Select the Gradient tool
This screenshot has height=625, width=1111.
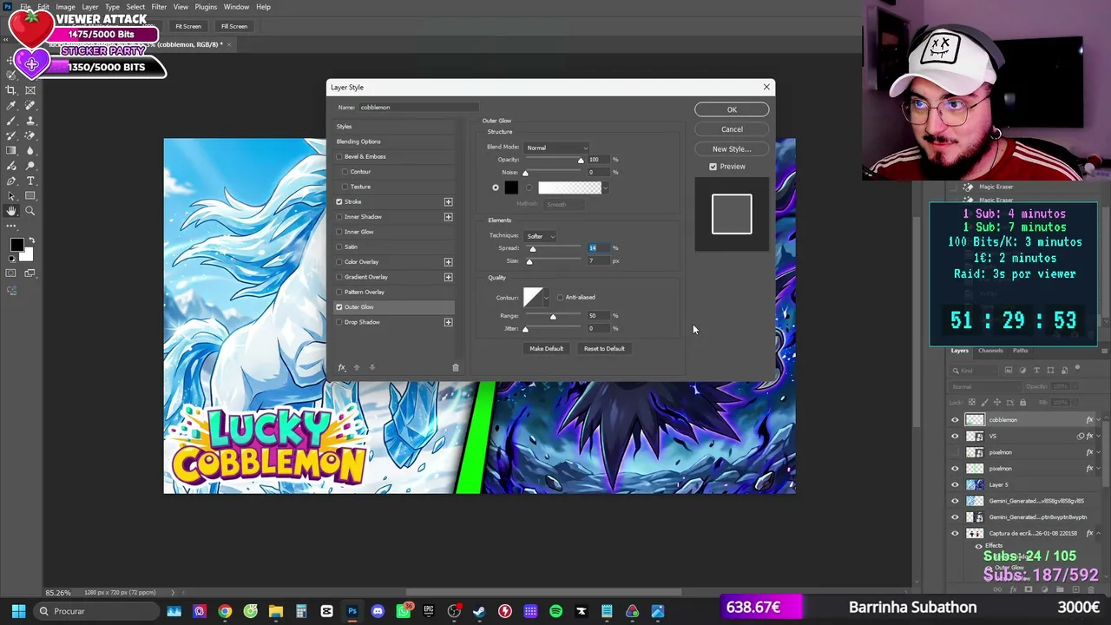tap(11, 150)
